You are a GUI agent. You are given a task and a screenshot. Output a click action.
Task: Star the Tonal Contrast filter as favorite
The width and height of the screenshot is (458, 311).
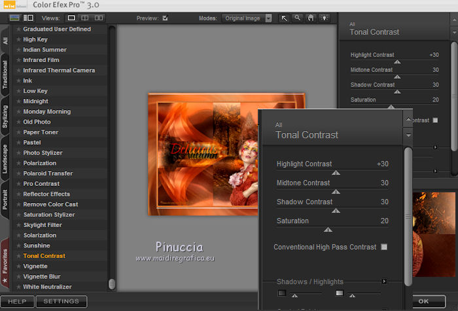point(18,256)
